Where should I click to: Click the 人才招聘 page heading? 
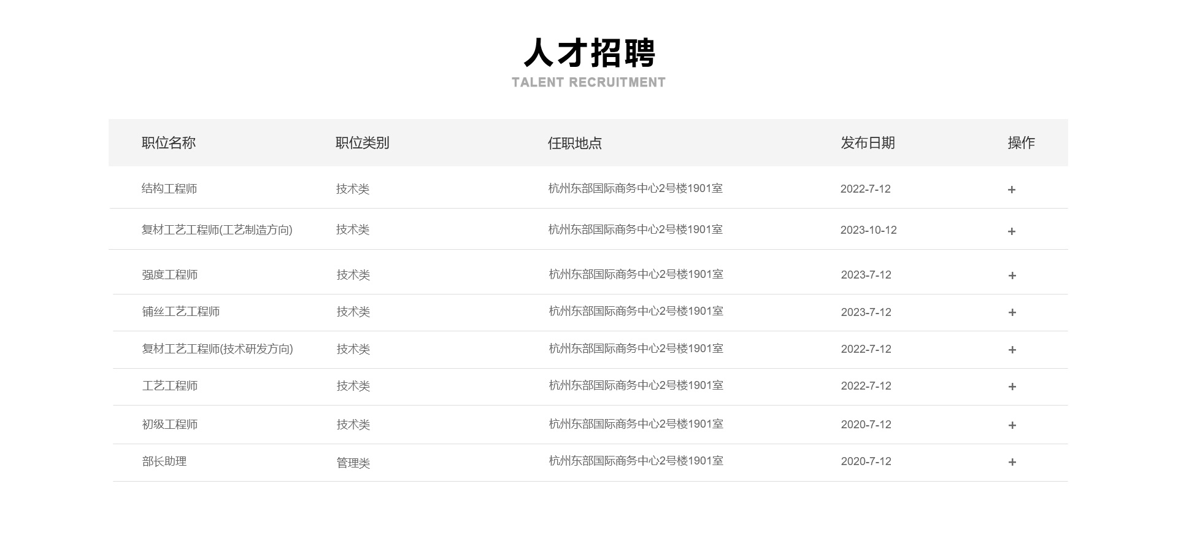click(589, 53)
